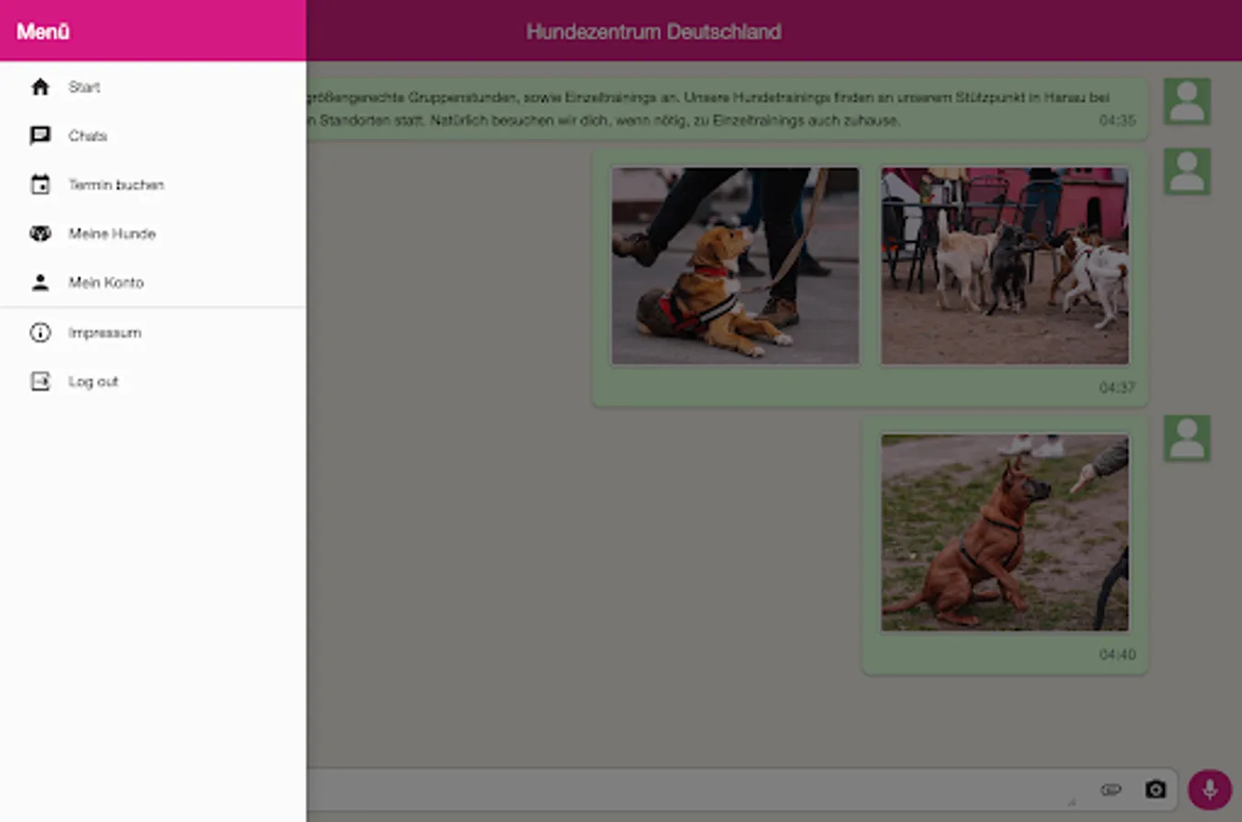Click the attachment paperclip icon
The image size is (1242, 822).
[1110, 789]
